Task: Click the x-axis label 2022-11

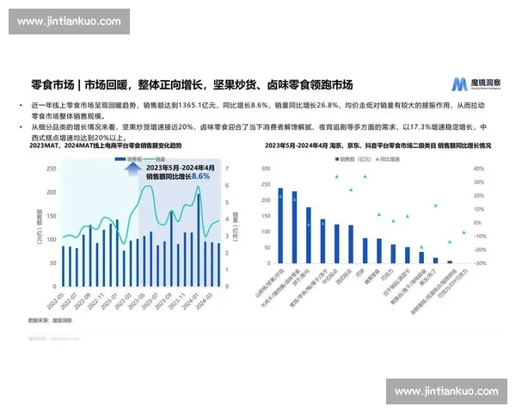Action: tap(95, 300)
